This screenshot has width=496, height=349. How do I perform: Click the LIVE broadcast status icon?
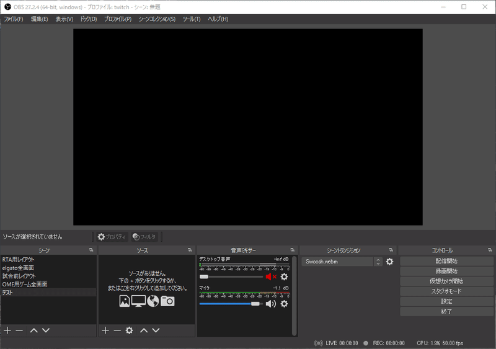tap(319, 343)
